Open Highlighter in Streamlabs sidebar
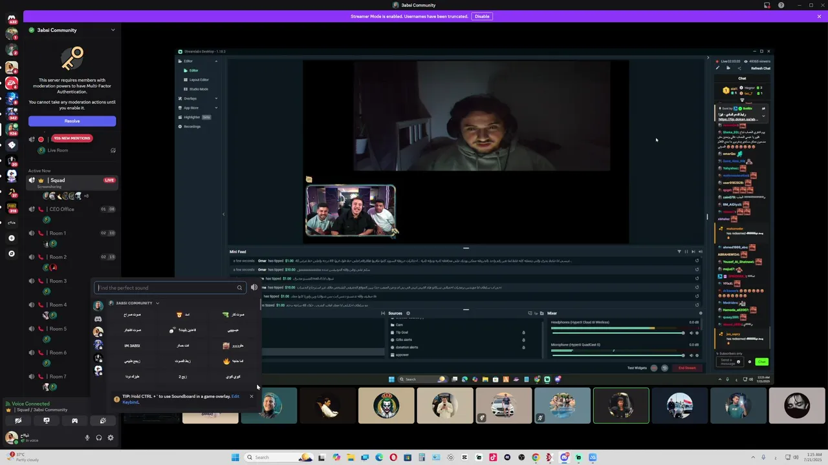This screenshot has width=828, height=465. point(191,117)
